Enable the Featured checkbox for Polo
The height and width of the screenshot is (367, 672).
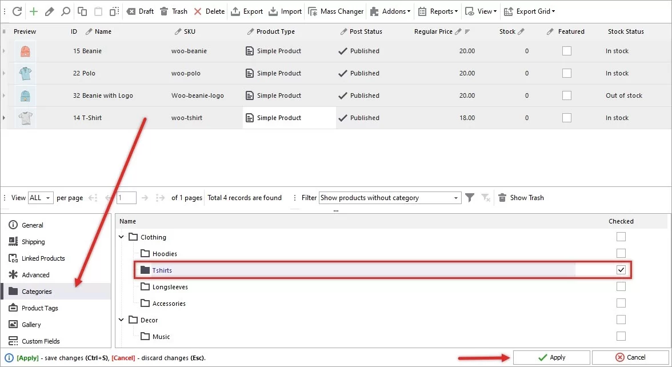click(x=566, y=73)
